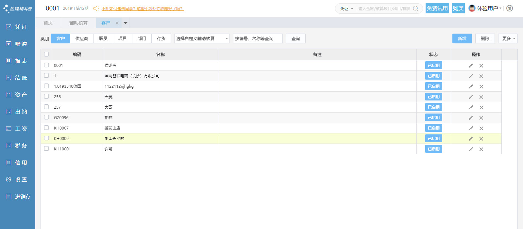Image resolution: width=523 pixels, height=229 pixels.
Task: Select the 存货 category tab
Action: click(161, 38)
